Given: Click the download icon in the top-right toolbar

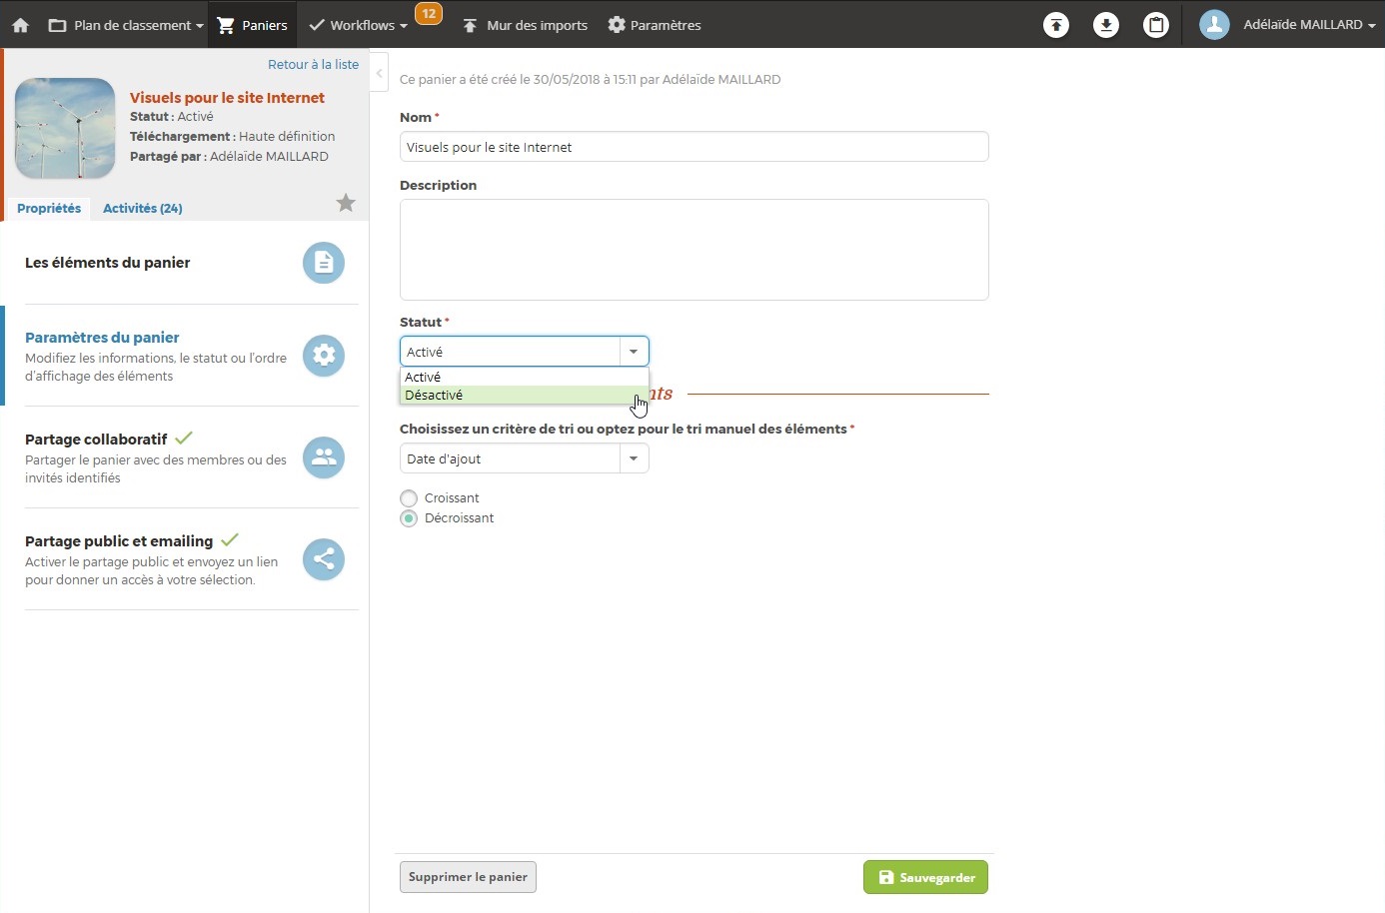Looking at the screenshot, I should tap(1105, 25).
